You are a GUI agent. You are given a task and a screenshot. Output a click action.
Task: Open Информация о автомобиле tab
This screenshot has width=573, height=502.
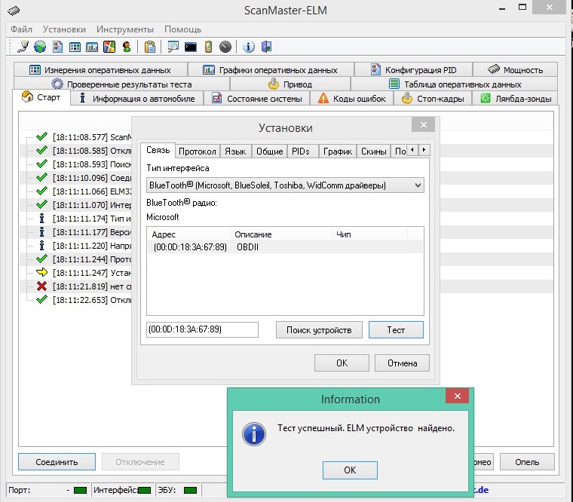[x=136, y=99]
